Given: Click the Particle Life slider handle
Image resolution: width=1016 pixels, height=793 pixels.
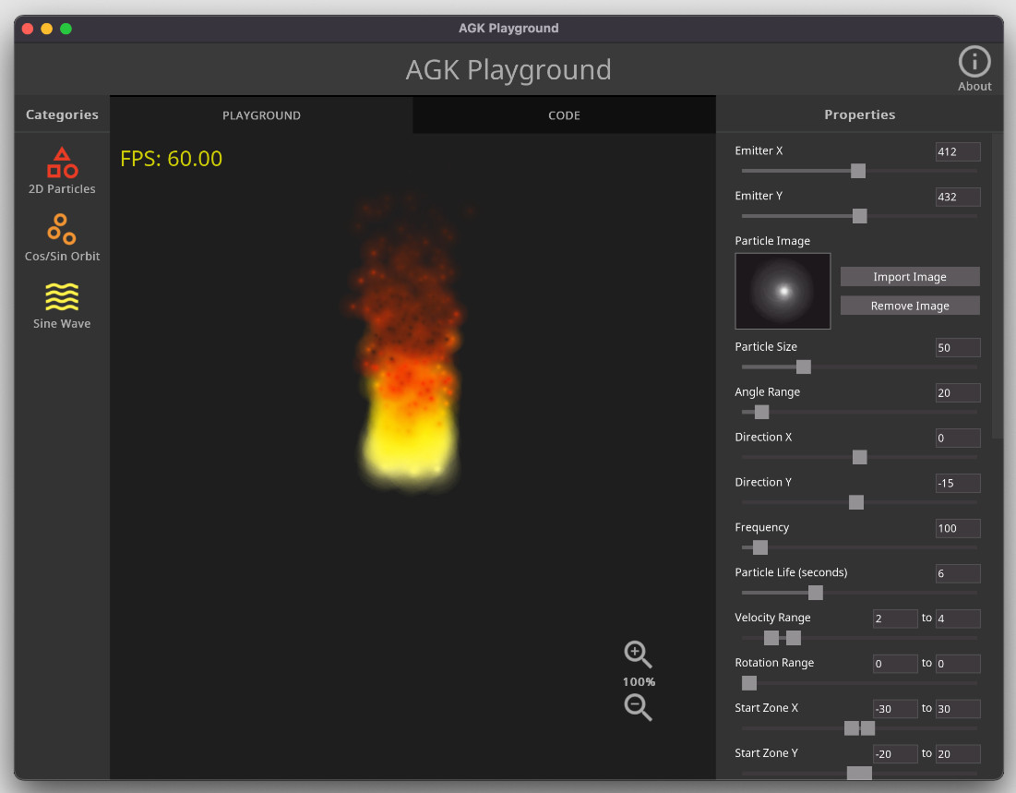Looking at the screenshot, I should click(815, 593).
